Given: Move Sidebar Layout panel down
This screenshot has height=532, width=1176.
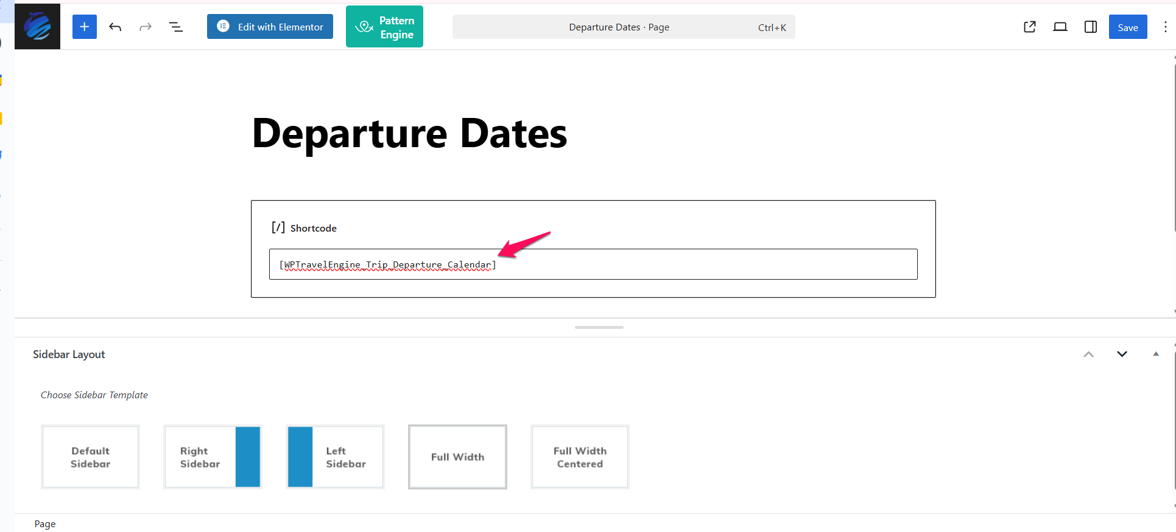Looking at the screenshot, I should click(1122, 354).
